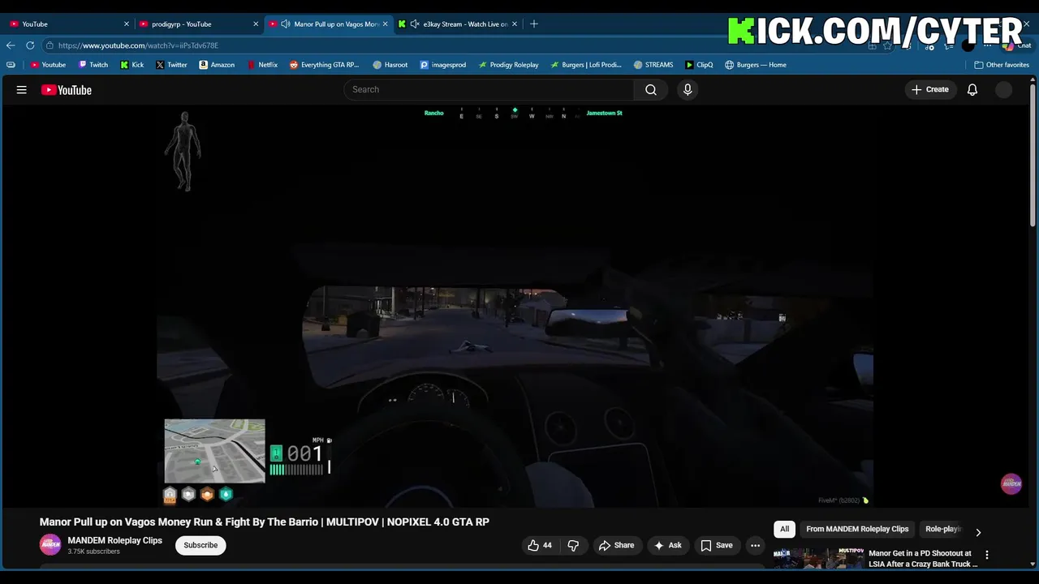
Task: Expand the Other favorites folder
Action: 1002,65
